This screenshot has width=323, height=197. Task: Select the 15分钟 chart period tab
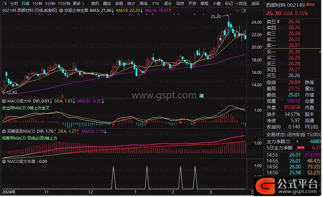tap(64, 4)
